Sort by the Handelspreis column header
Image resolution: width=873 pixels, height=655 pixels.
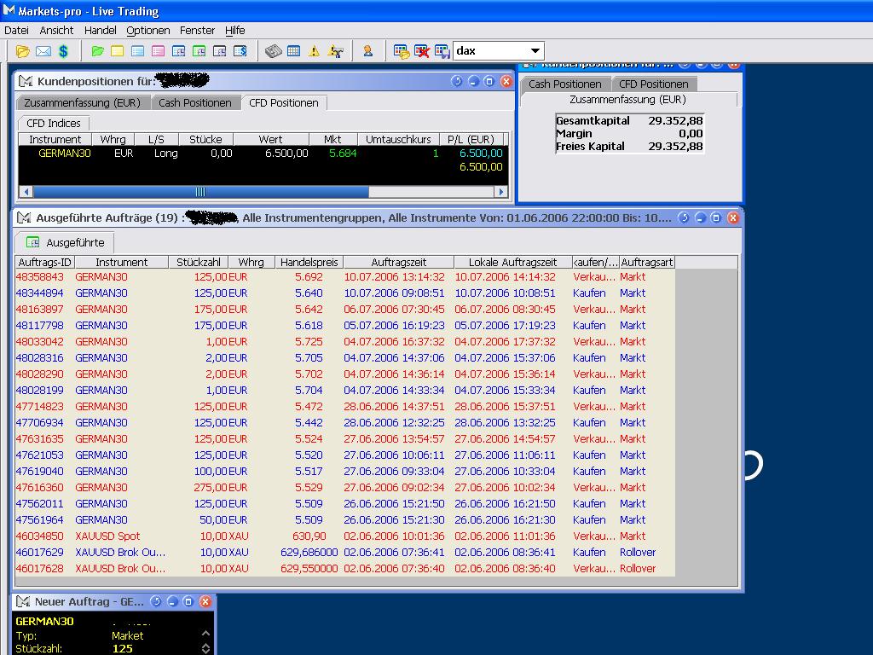tap(309, 262)
